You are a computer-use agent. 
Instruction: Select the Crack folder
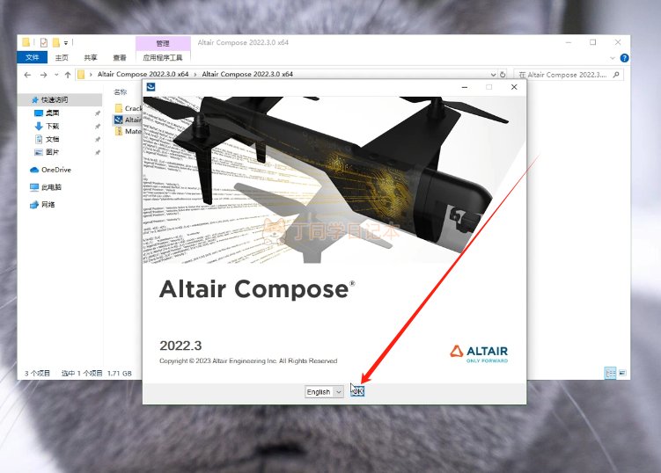129,108
